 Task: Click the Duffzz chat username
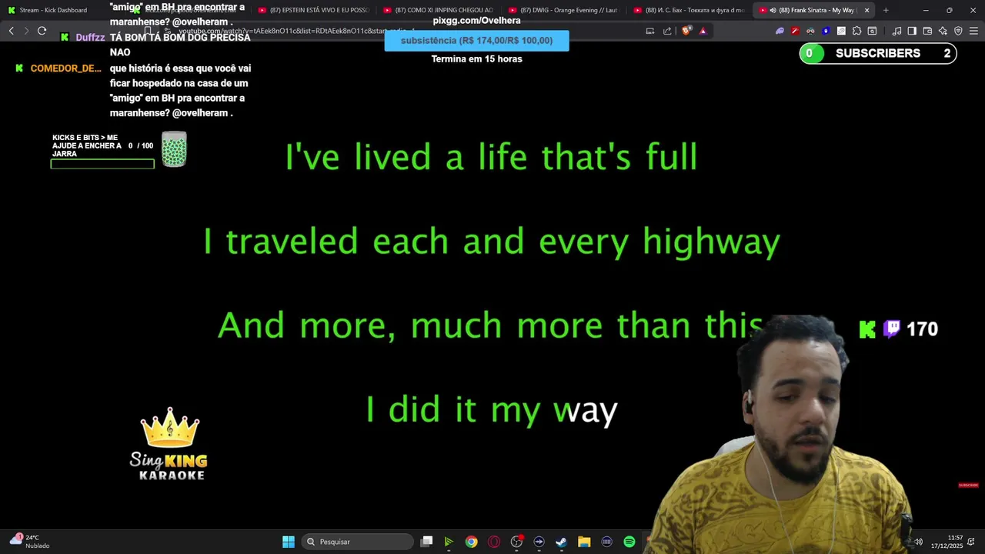[90, 38]
